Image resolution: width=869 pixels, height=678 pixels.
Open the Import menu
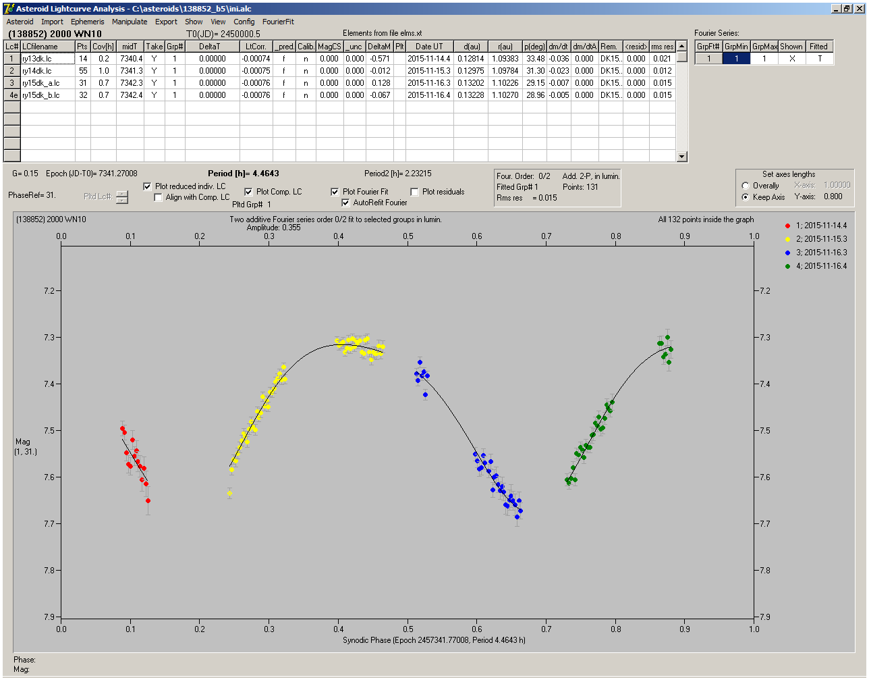point(52,22)
